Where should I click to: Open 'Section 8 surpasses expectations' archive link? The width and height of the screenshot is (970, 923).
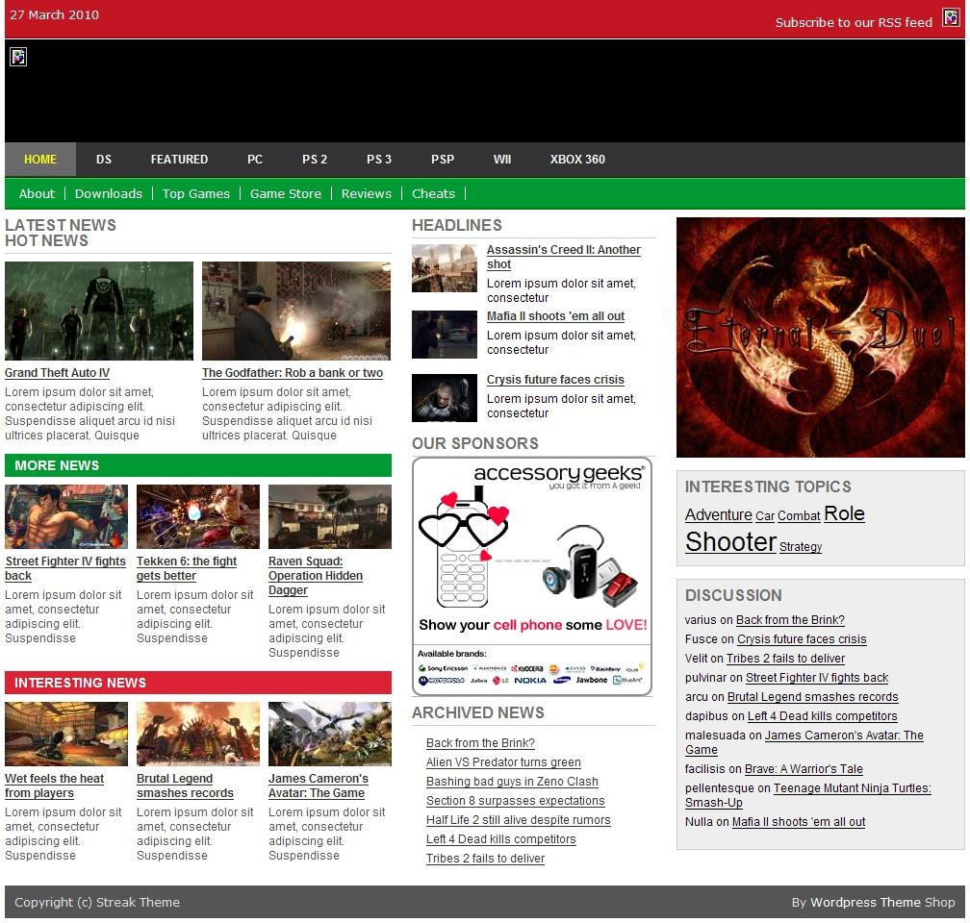[x=516, y=801]
